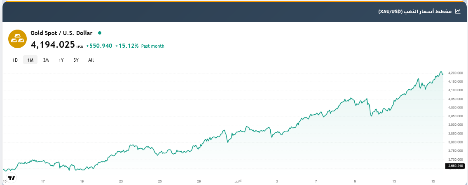Viewport: 468px width, 185px height.
Task: Show the 5Y price history
Action: (76, 60)
